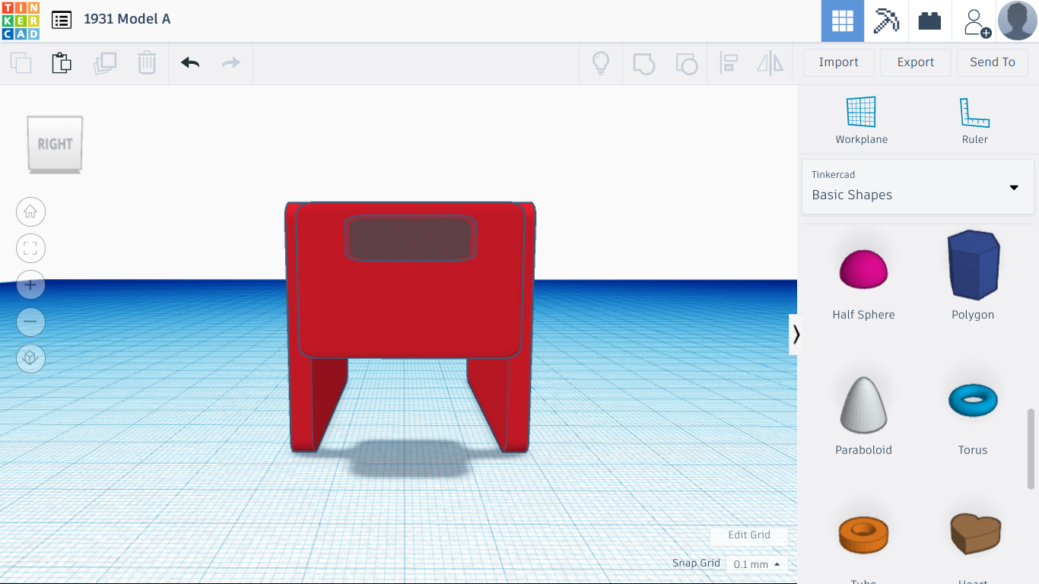The height and width of the screenshot is (584, 1039).
Task: Change the Snap Grid value dropdown
Action: tap(756, 564)
